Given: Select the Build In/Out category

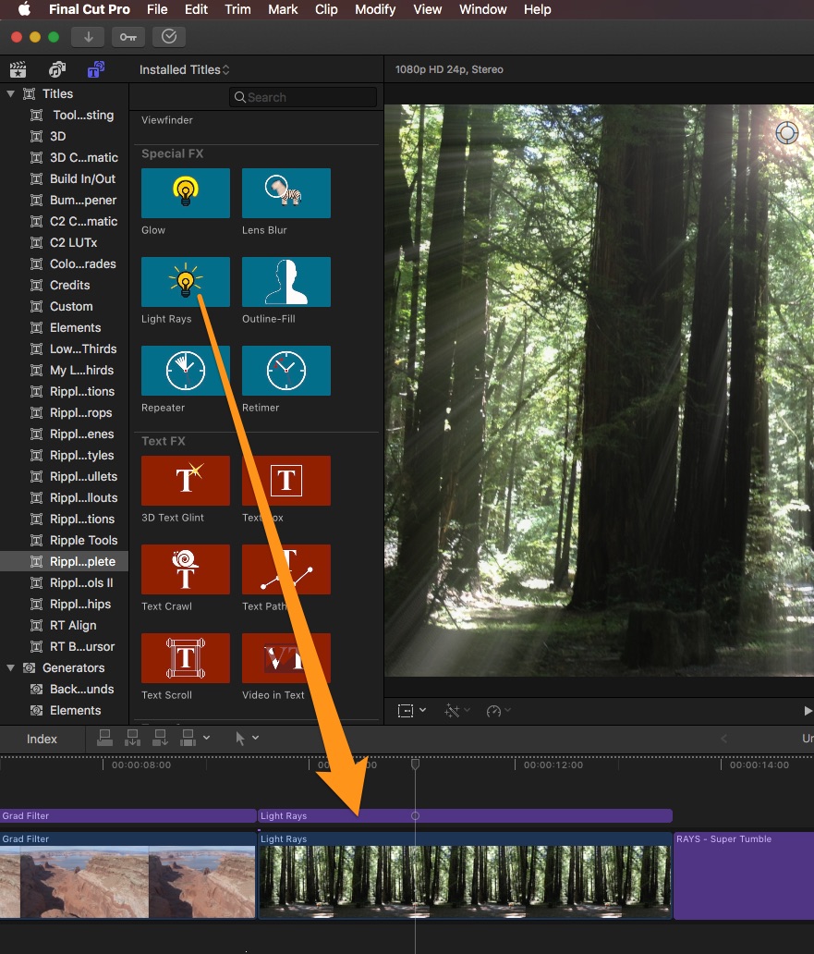Looking at the screenshot, I should 64,179.
